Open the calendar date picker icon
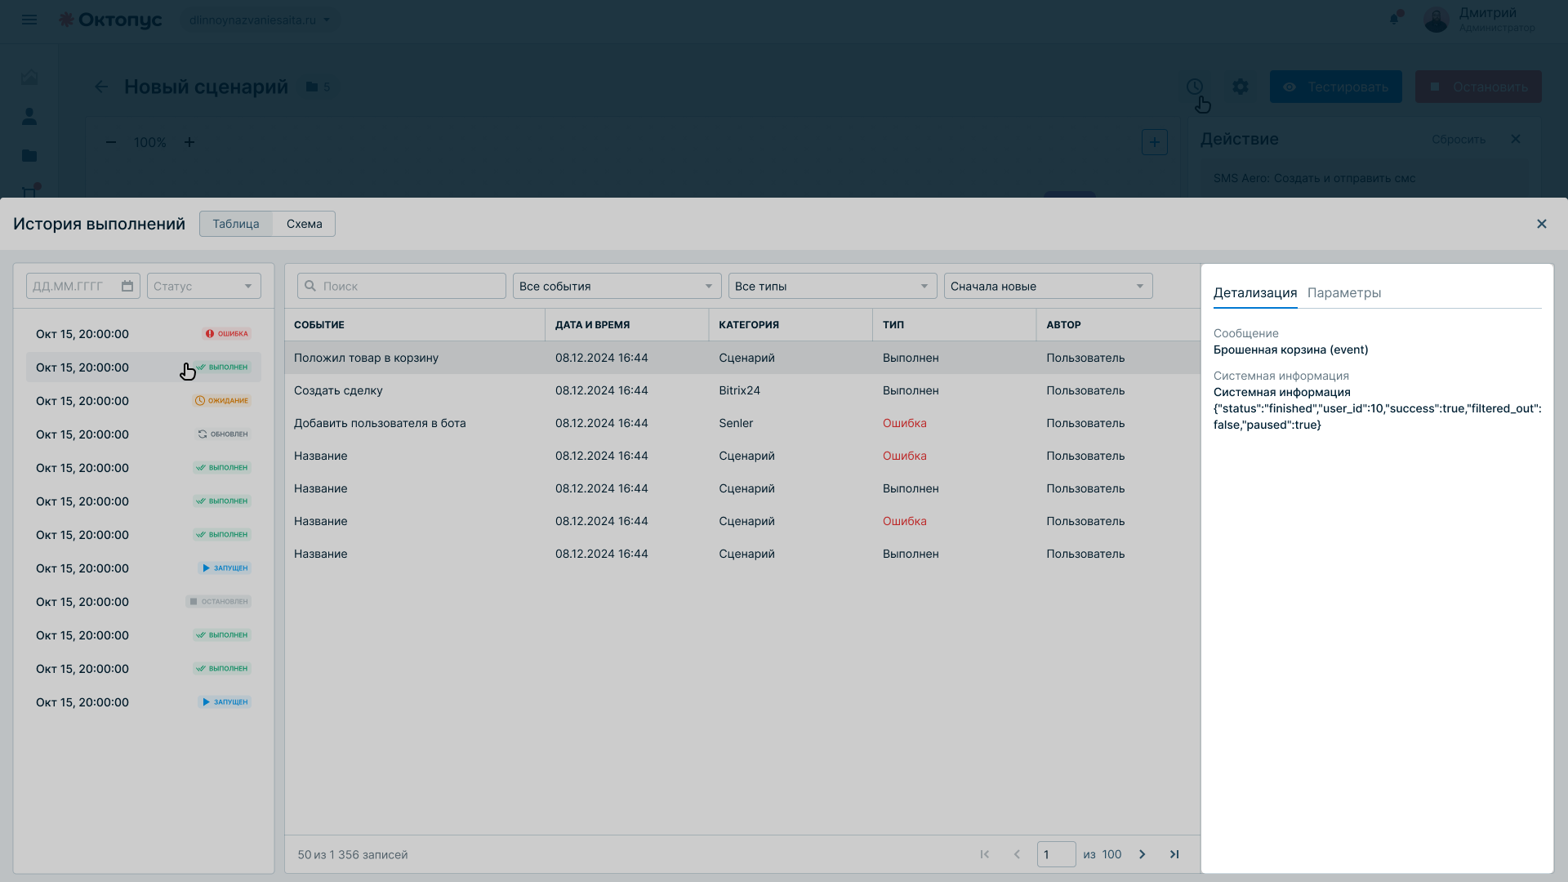 coord(127,286)
